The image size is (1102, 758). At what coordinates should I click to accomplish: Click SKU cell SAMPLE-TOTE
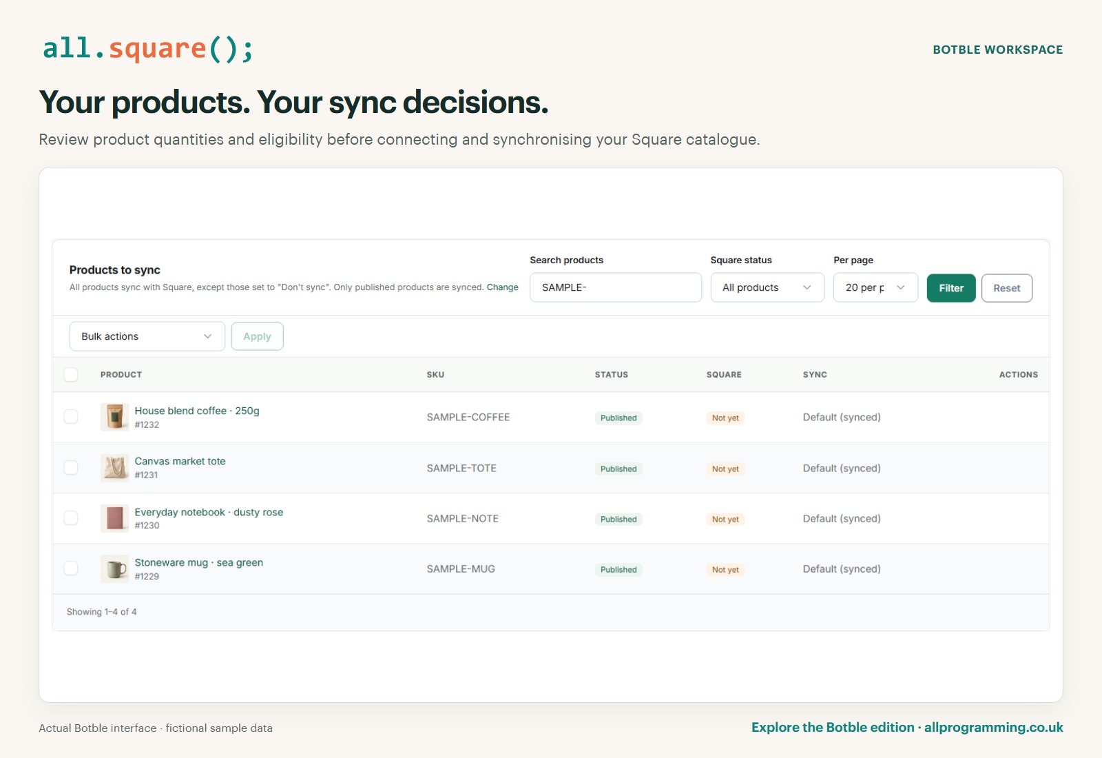461,468
